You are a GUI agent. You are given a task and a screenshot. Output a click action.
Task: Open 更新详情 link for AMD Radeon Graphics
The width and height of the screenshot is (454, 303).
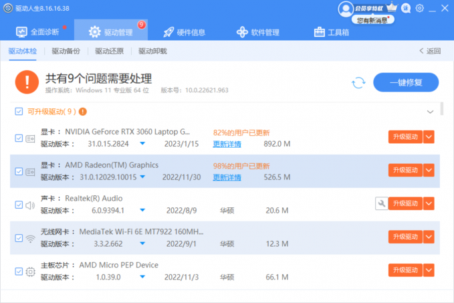[227, 177]
